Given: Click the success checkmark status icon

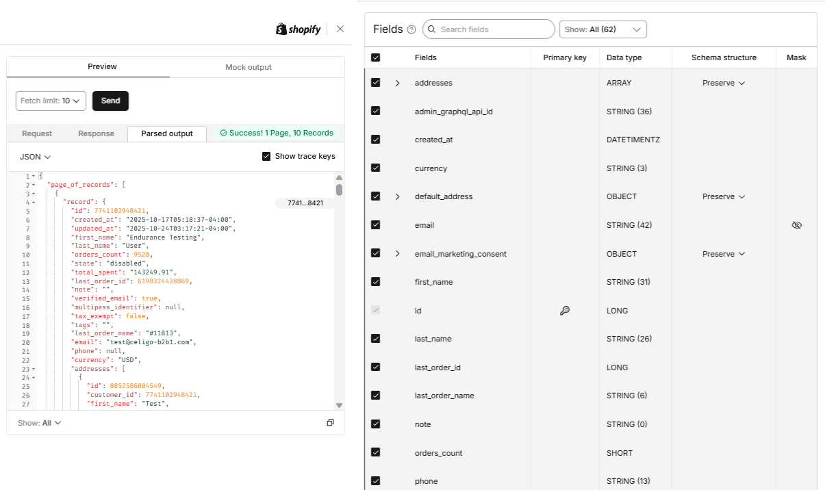Looking at the screenshot, I should pyautogui.click(x=223, y=133).
